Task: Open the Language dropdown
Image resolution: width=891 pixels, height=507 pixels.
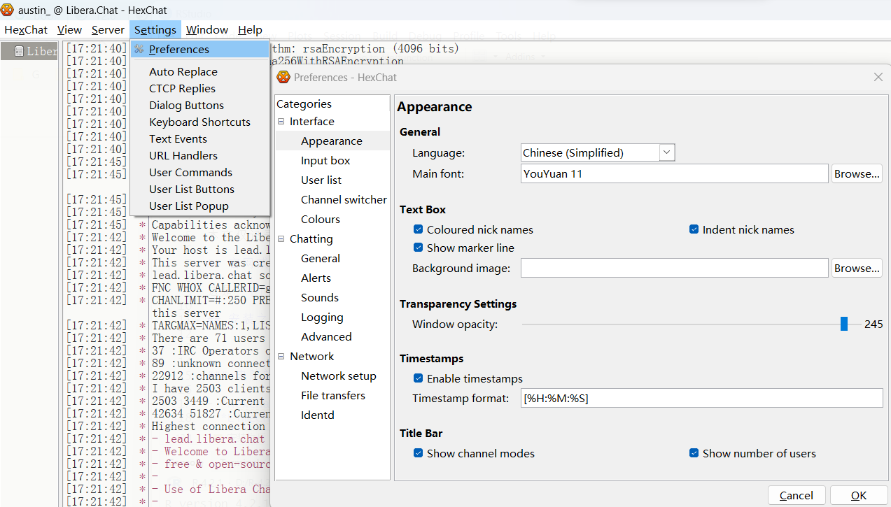Action: [x=666, y=152]
